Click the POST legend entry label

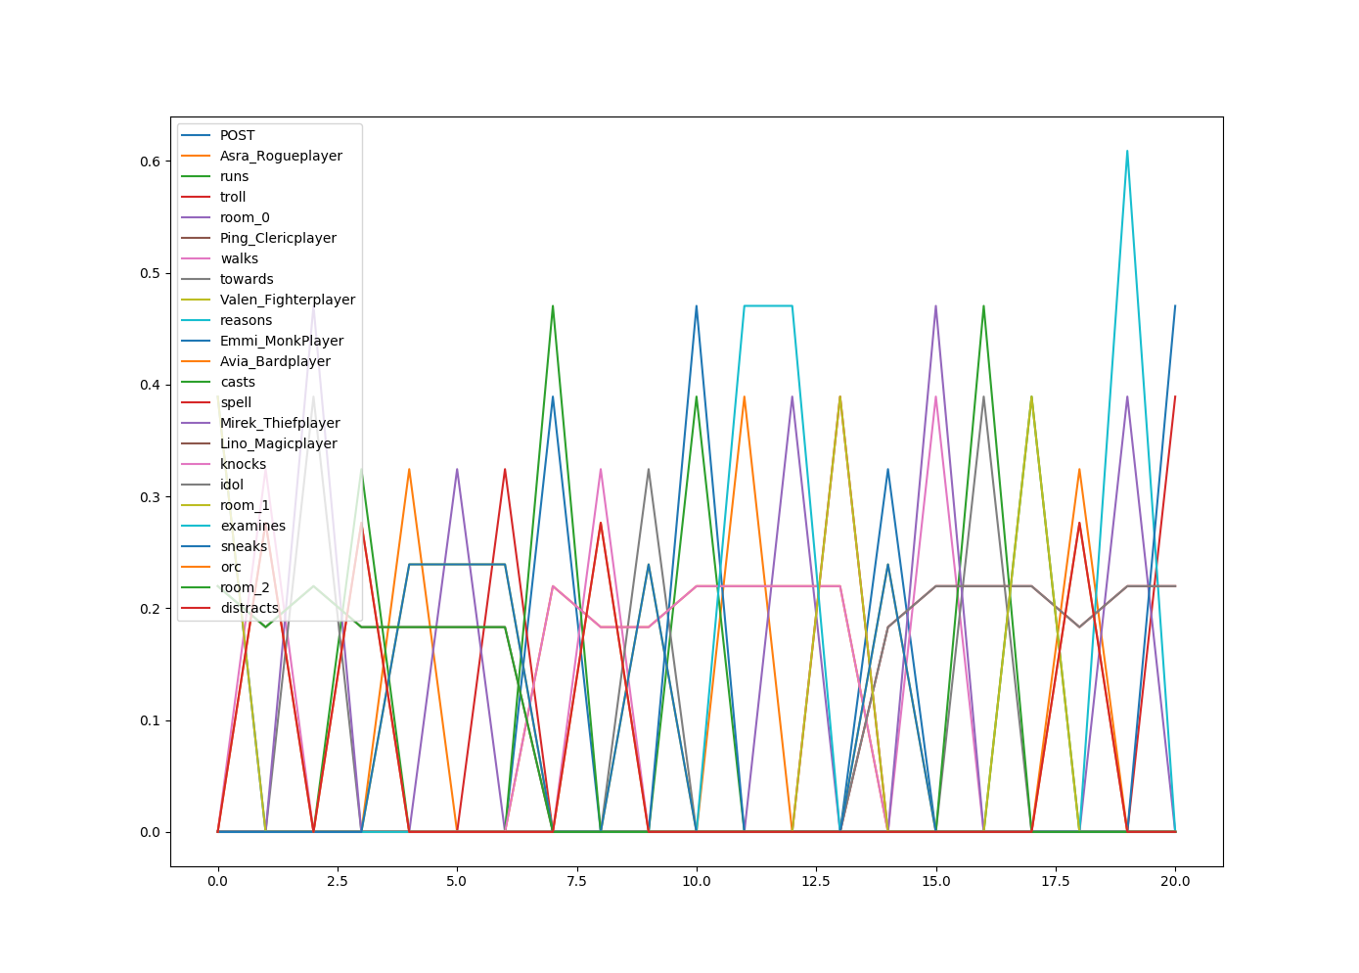click(x=237, y=135)
